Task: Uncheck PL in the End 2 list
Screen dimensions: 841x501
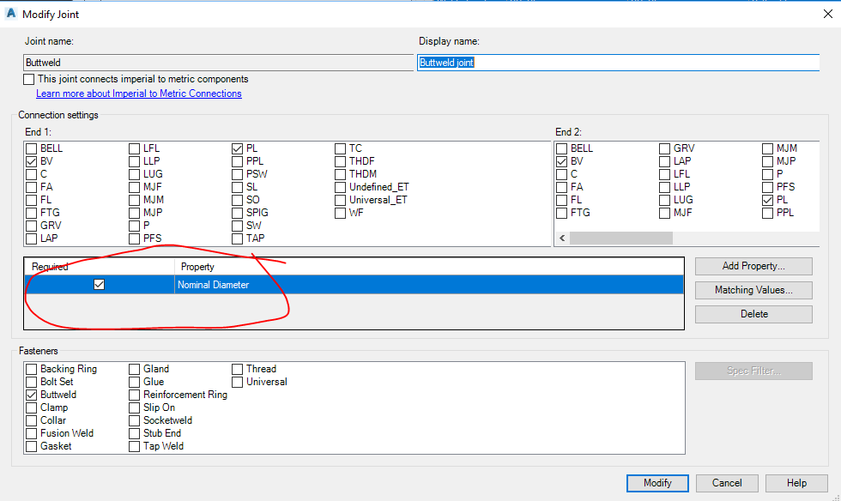Action: pos(768,199)
